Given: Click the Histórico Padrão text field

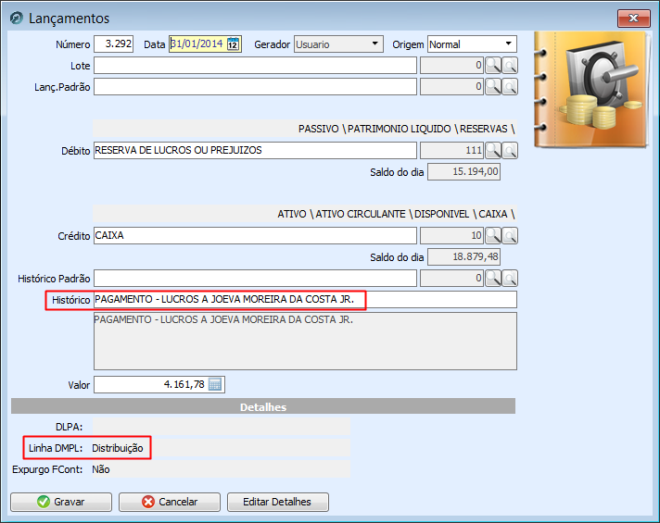Looking at the screenshot, I should click(255, 279).
